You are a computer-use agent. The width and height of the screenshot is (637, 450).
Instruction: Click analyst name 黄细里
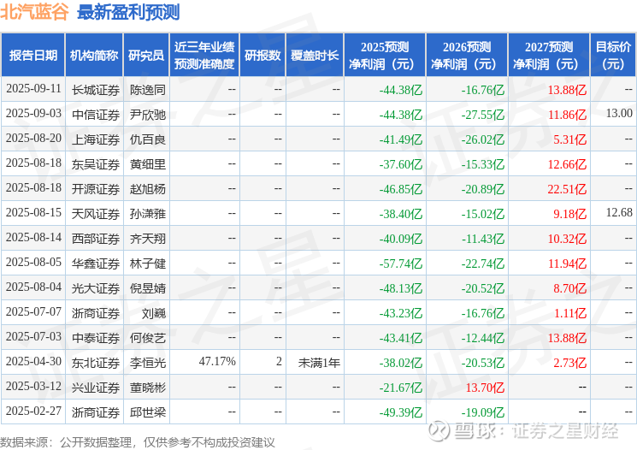point(147,164)
